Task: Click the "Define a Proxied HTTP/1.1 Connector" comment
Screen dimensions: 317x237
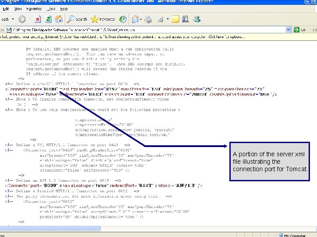Action: coord(72,191)
